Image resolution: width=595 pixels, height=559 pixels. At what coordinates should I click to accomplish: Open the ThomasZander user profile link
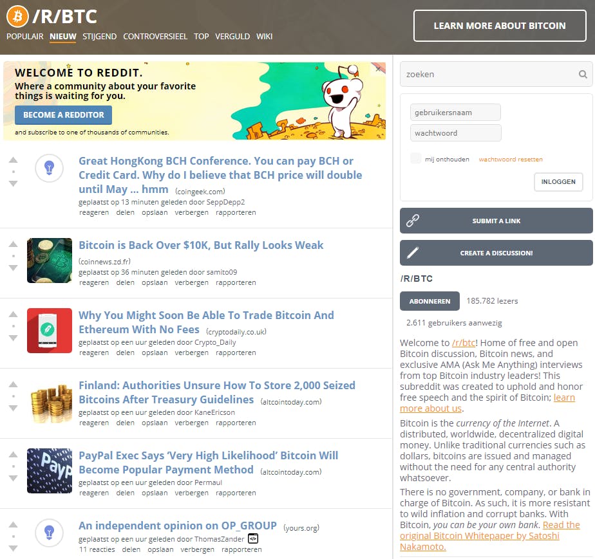[x=220, y=539]
